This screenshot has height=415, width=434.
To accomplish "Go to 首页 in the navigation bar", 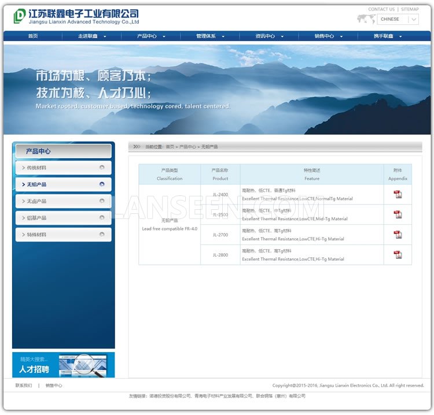I will coord(33,36).
